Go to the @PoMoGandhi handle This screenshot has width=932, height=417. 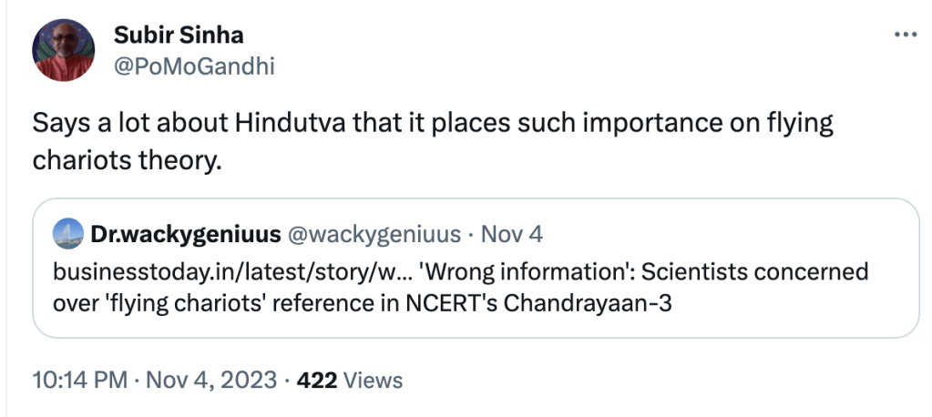(x=193, y=66)
